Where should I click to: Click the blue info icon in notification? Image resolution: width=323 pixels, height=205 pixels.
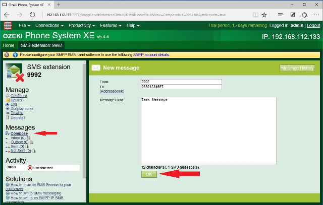click(x=15, y=55)
